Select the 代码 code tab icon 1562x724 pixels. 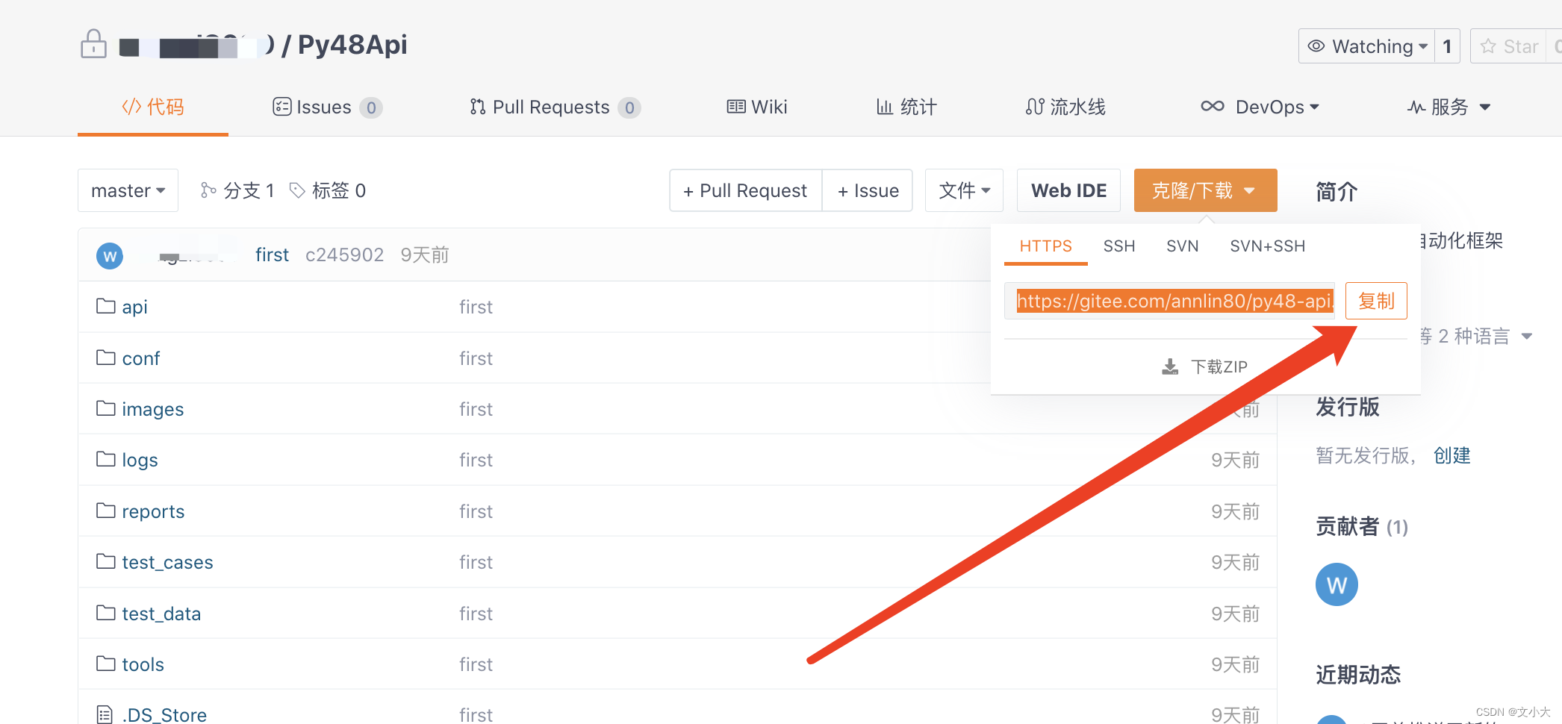(x=131, y=106)
